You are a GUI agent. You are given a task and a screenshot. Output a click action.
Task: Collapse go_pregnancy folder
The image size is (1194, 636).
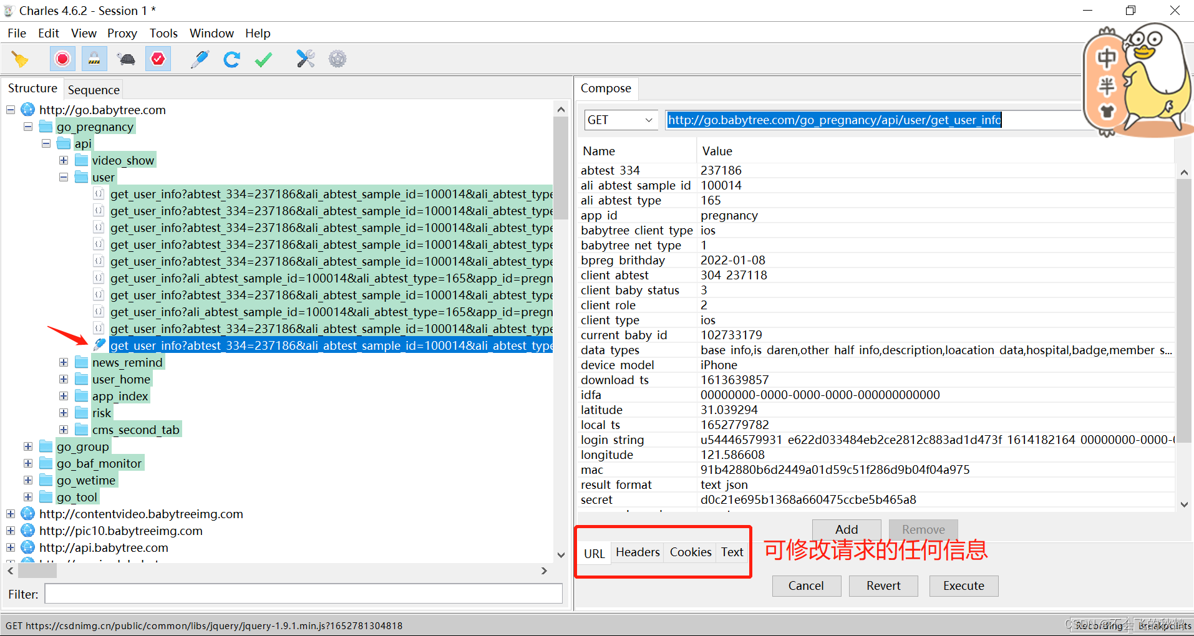(x=28, y=127)
